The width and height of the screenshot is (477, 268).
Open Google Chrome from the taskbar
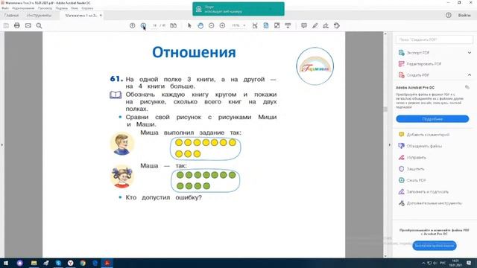click(x=83, y=263)
